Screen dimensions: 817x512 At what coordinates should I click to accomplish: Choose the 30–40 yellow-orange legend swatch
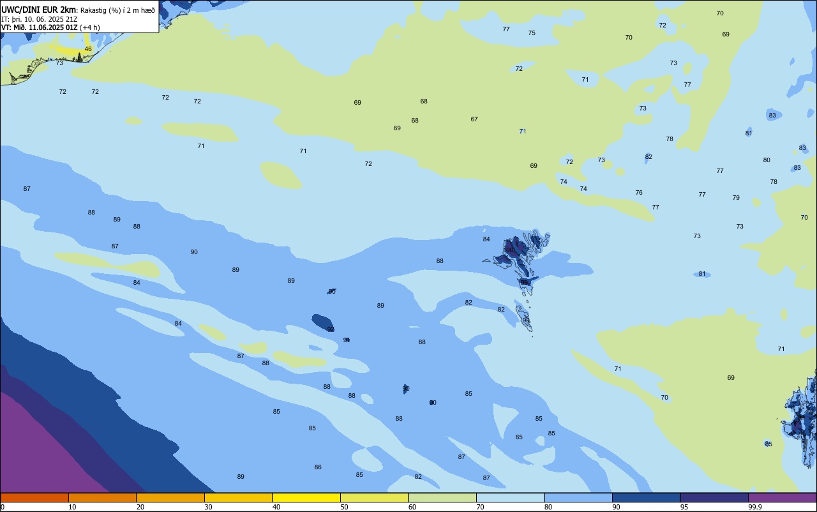point(238,497)
